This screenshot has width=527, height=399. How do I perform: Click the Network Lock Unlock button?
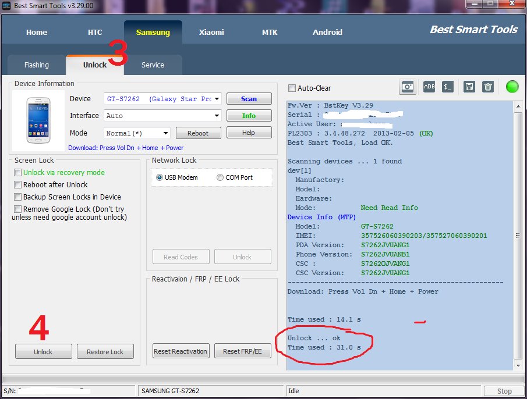click(243, 256)
